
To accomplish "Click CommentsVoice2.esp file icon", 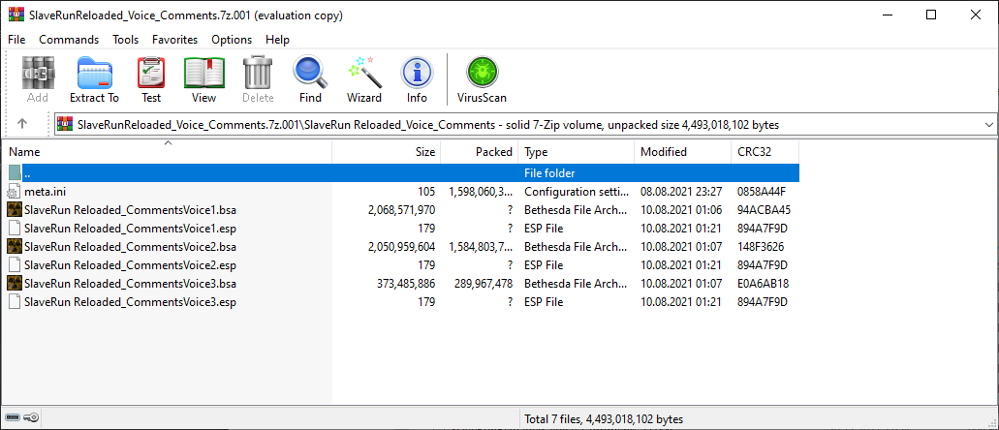I will [15, 265].
